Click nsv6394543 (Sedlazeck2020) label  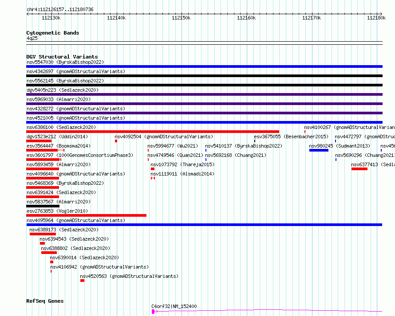coord(74,239)
